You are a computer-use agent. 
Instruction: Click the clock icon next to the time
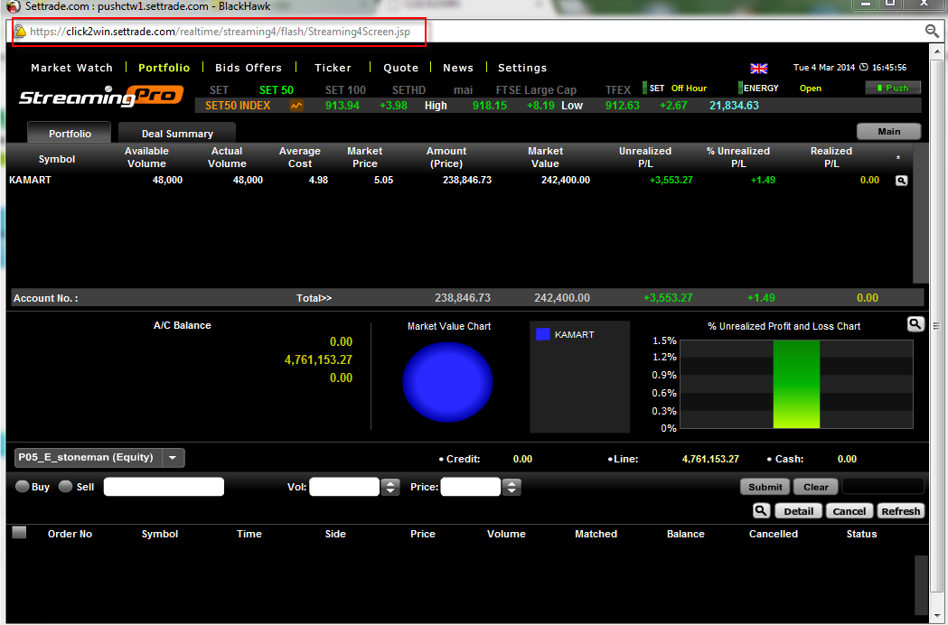(864, 67)
